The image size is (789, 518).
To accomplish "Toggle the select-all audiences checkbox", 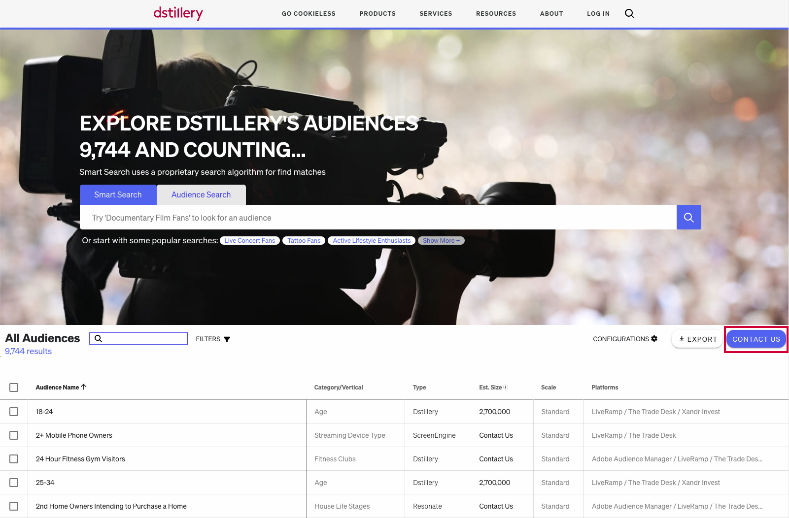I will coord(14,388).
